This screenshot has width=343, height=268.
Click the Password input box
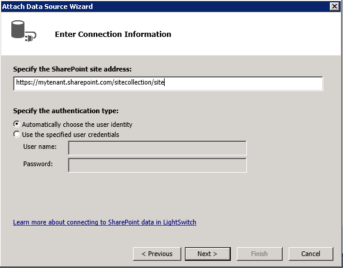click(157, 165)
